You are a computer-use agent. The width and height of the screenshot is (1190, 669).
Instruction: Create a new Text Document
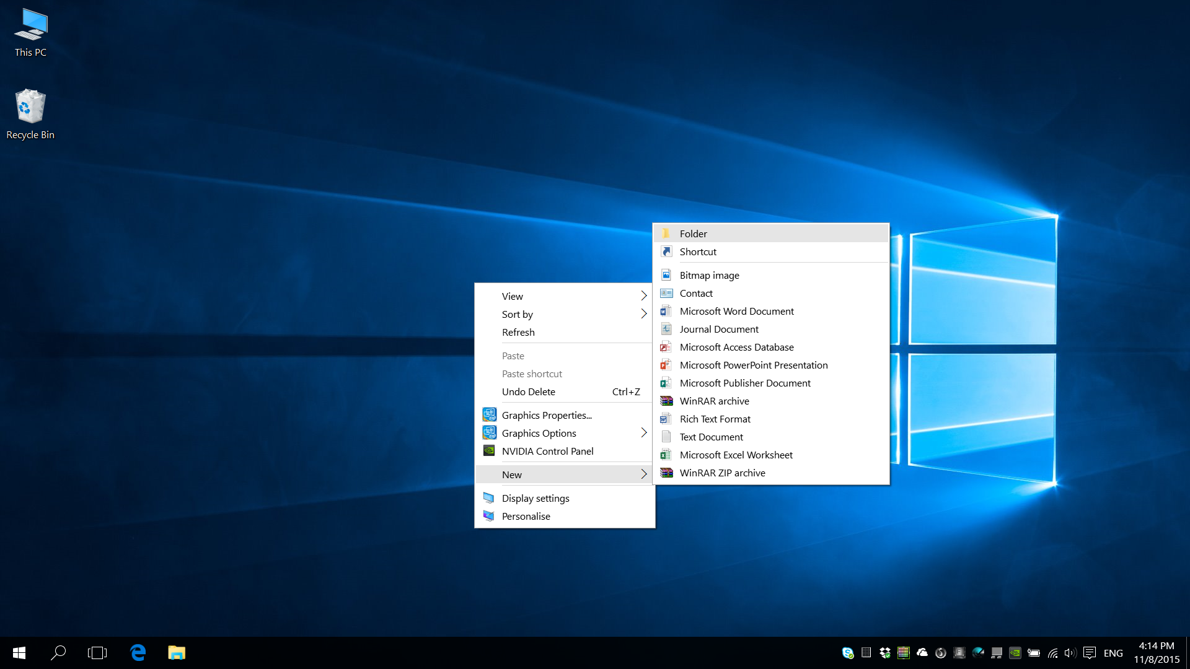click(x=771, y=437)
